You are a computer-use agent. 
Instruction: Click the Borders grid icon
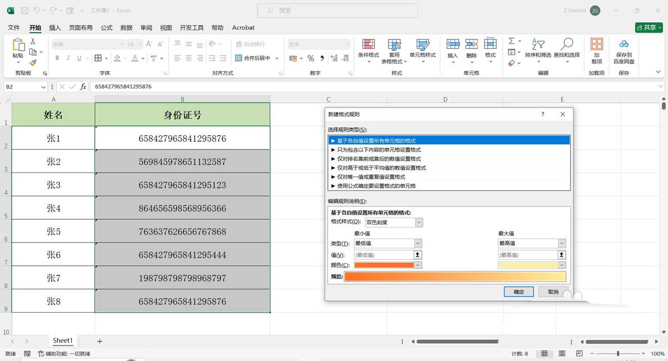[x=98, y=58]
